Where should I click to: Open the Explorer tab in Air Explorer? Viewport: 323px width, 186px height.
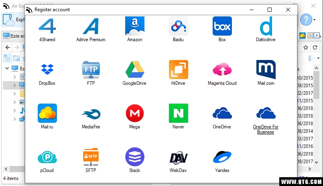point(14,20)
